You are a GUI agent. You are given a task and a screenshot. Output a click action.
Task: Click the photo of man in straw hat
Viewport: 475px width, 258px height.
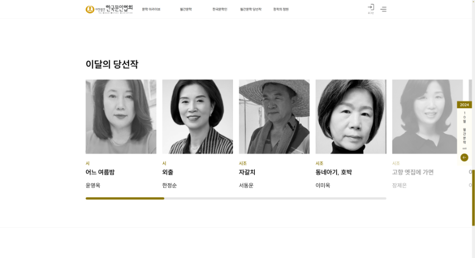pos(274,117)
